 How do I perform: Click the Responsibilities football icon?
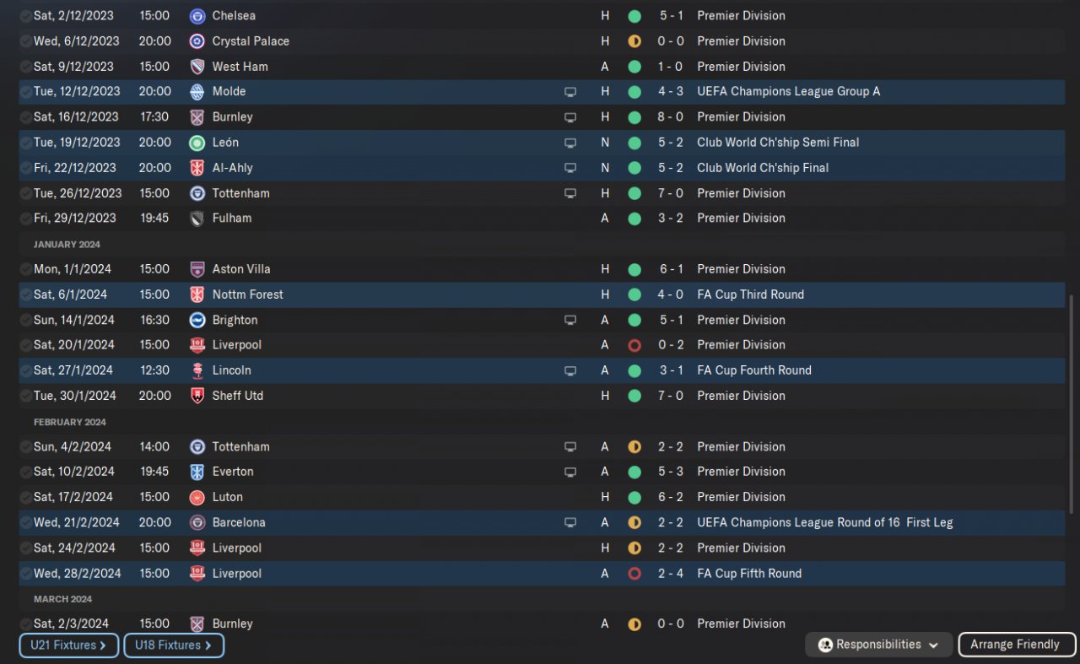click(825, 645)
